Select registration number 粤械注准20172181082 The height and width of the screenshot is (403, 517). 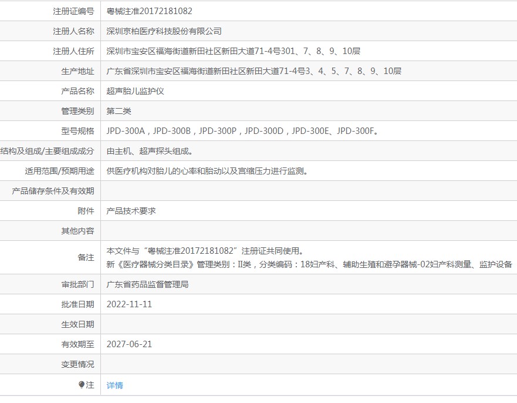click(x=149, y=11)
